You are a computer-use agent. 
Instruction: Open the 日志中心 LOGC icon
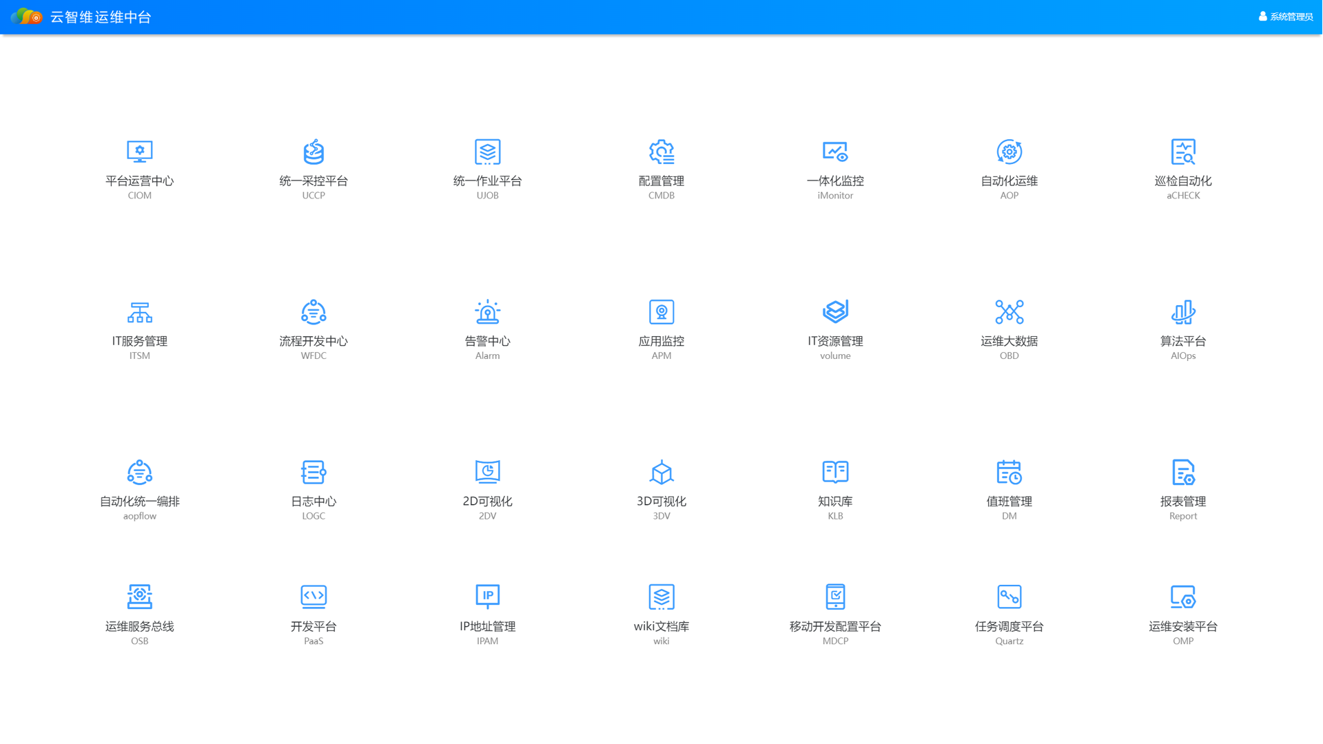pos(314,472)
